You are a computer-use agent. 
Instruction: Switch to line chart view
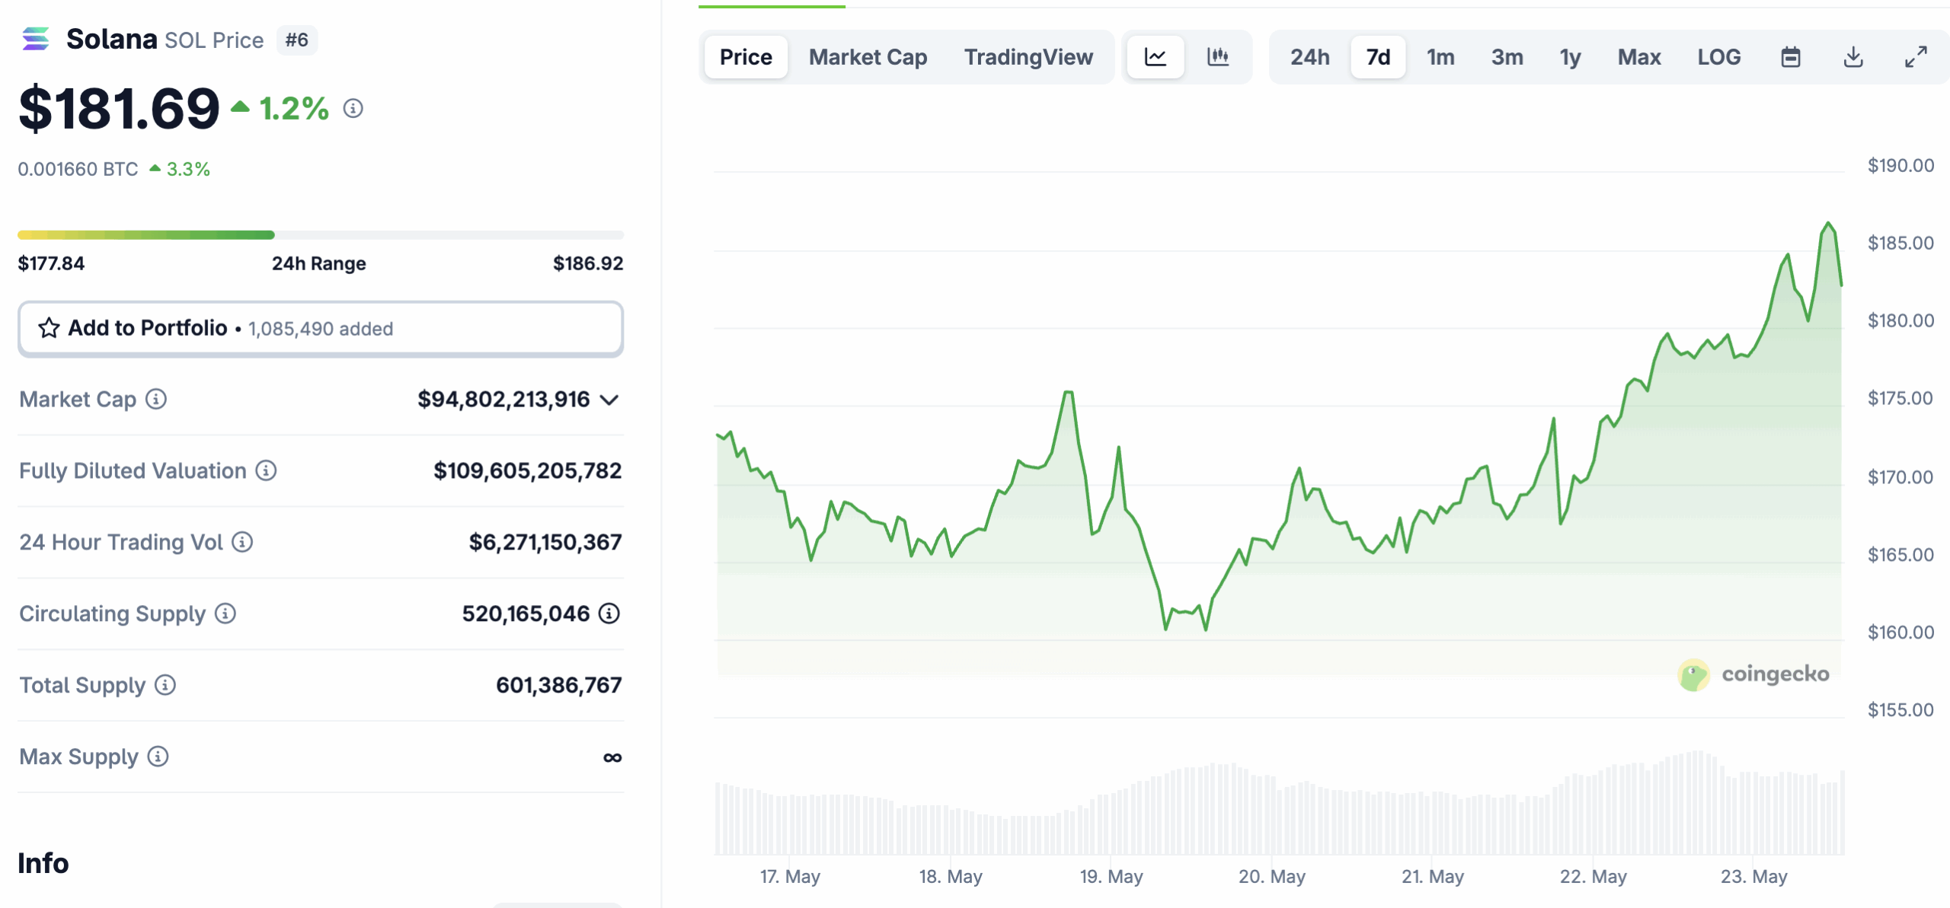coord(1156,57)
